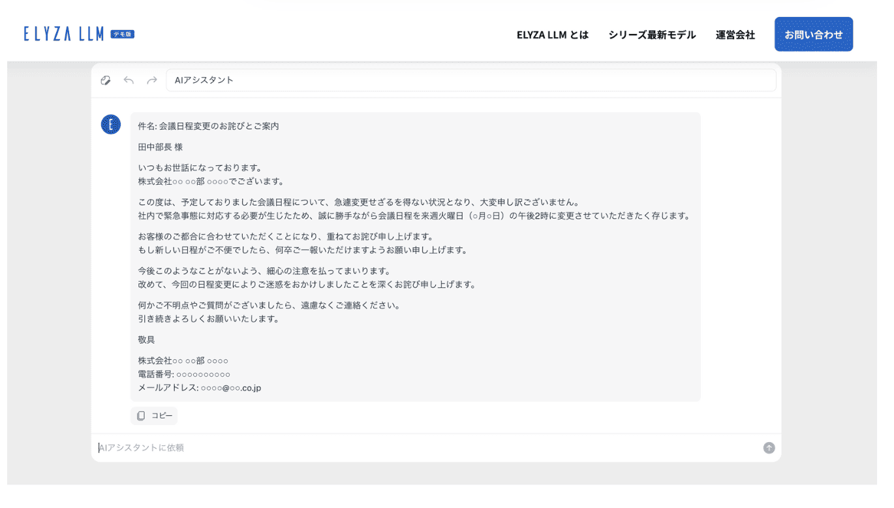
Task: Click the eraser clear-chat icon
Action: point(106,80)
